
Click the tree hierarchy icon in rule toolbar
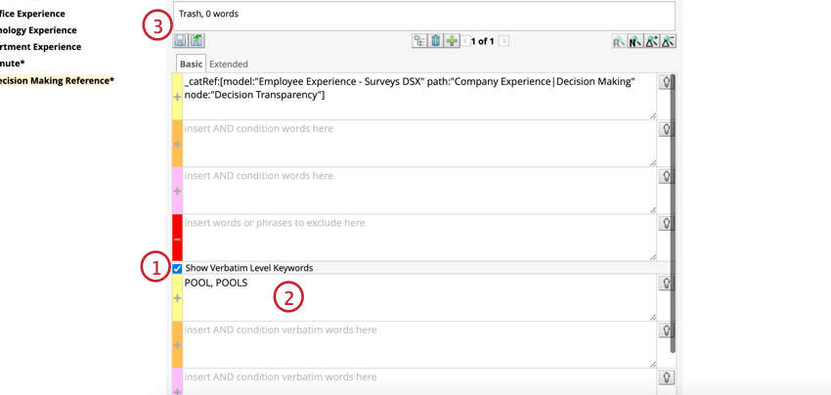click(x=419, y=41)
